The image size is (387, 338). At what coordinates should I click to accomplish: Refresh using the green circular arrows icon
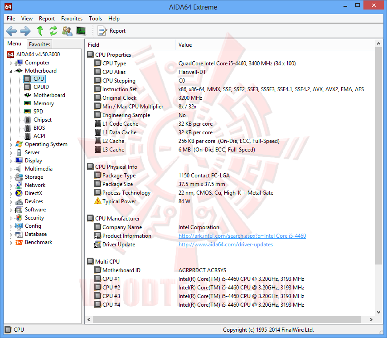[x=53, y=31]
